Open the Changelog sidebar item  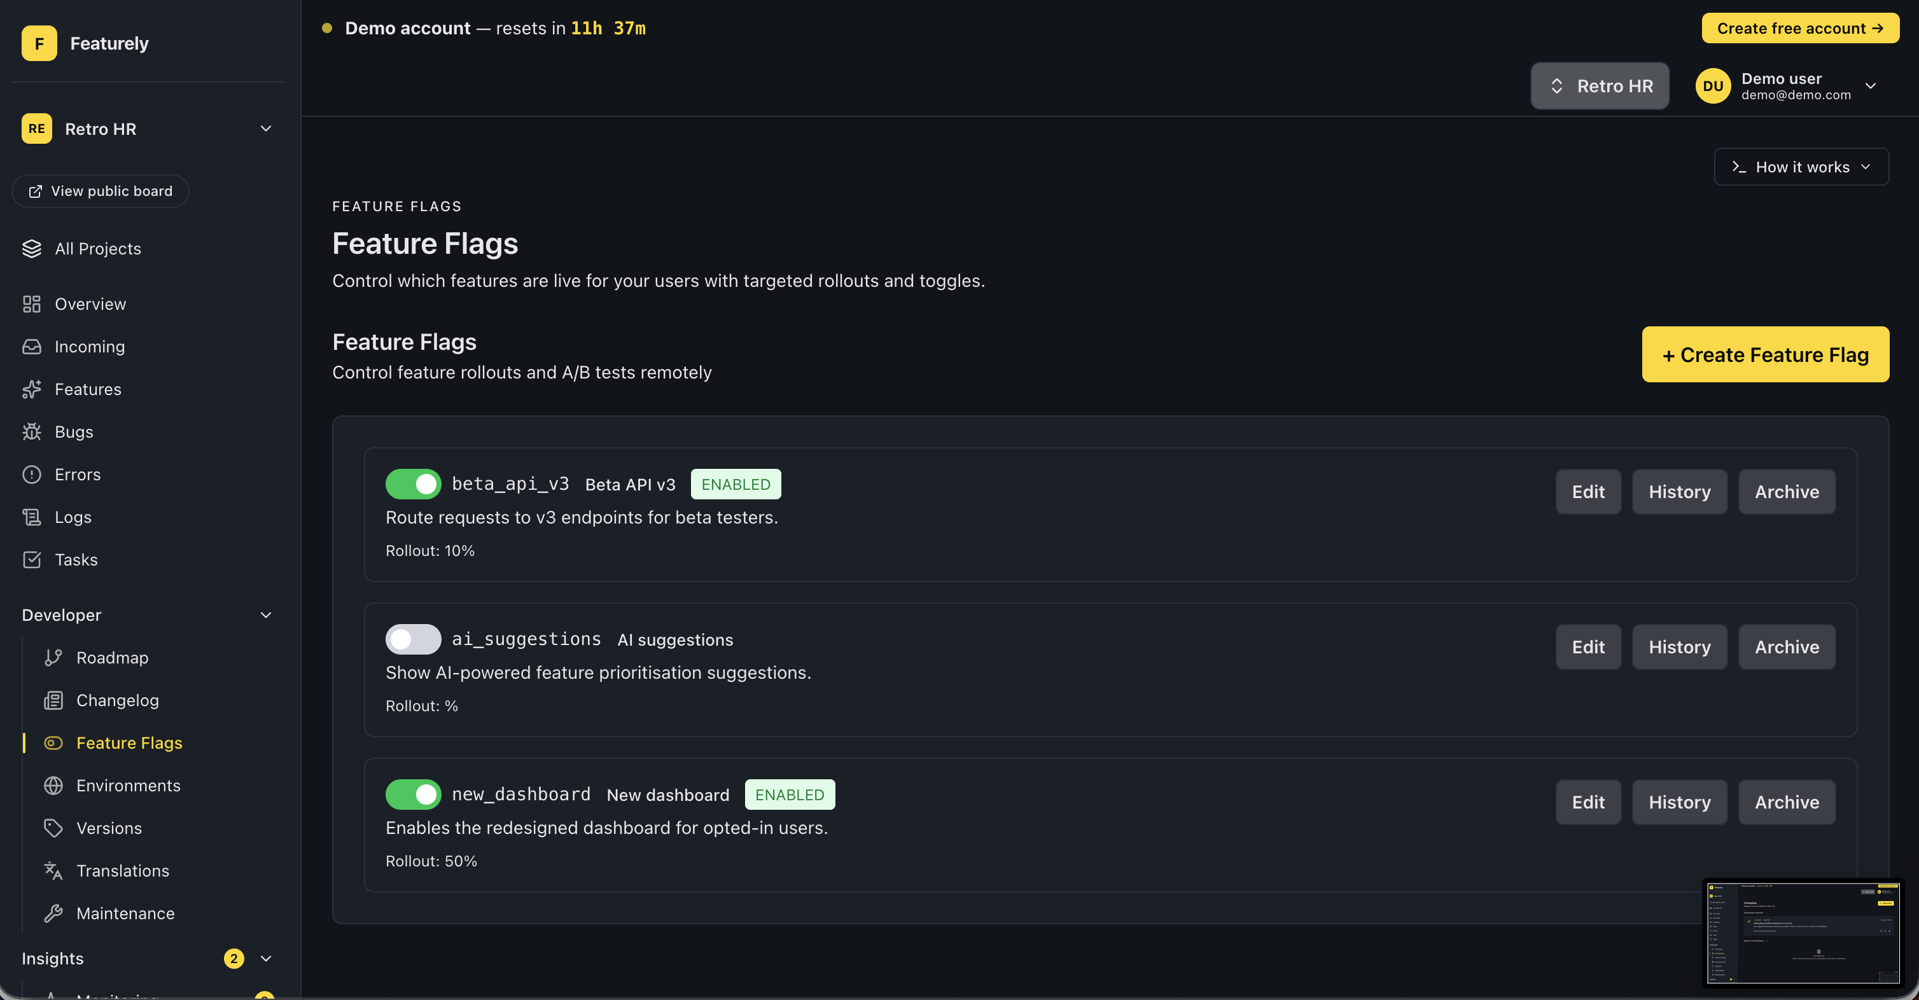117,700
